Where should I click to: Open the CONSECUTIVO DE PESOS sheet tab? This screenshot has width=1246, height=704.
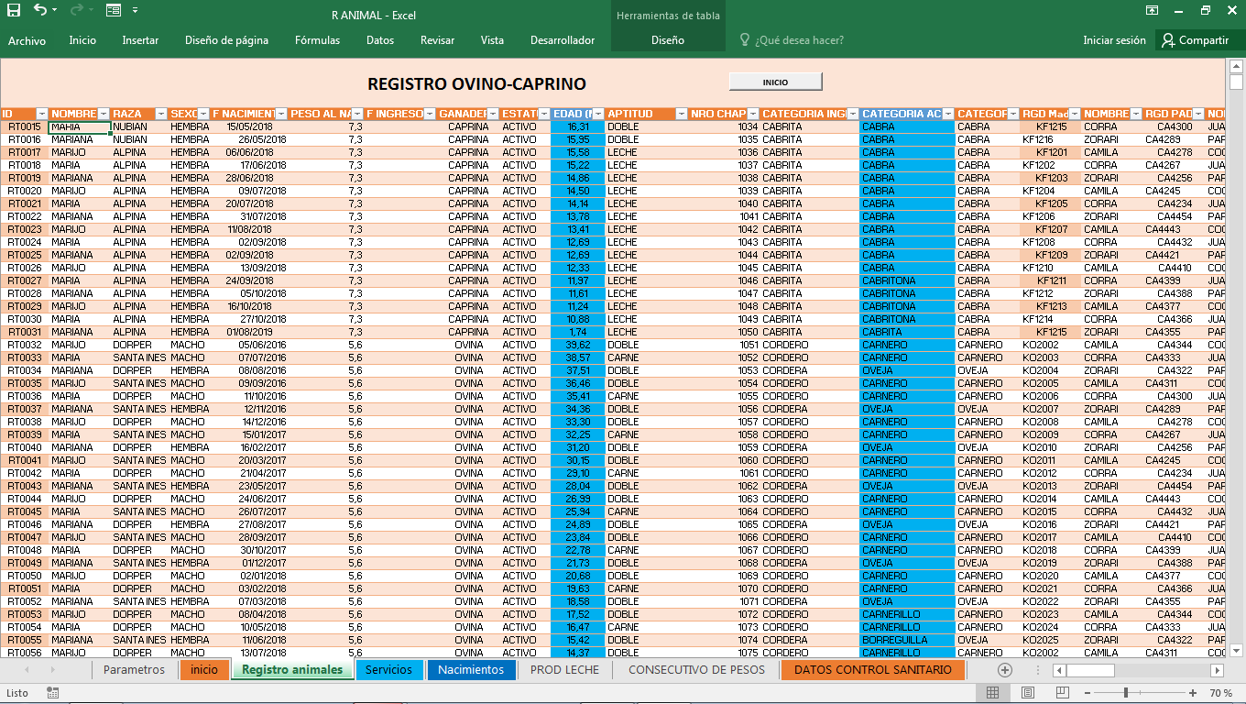click(696, 670)
